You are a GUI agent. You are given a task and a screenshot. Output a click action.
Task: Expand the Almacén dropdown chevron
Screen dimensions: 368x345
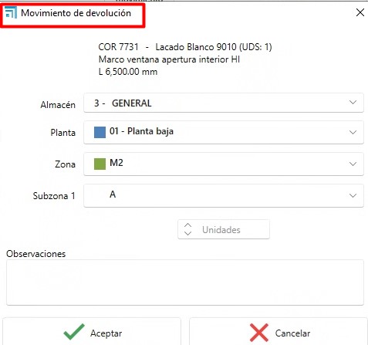(353, 103)
